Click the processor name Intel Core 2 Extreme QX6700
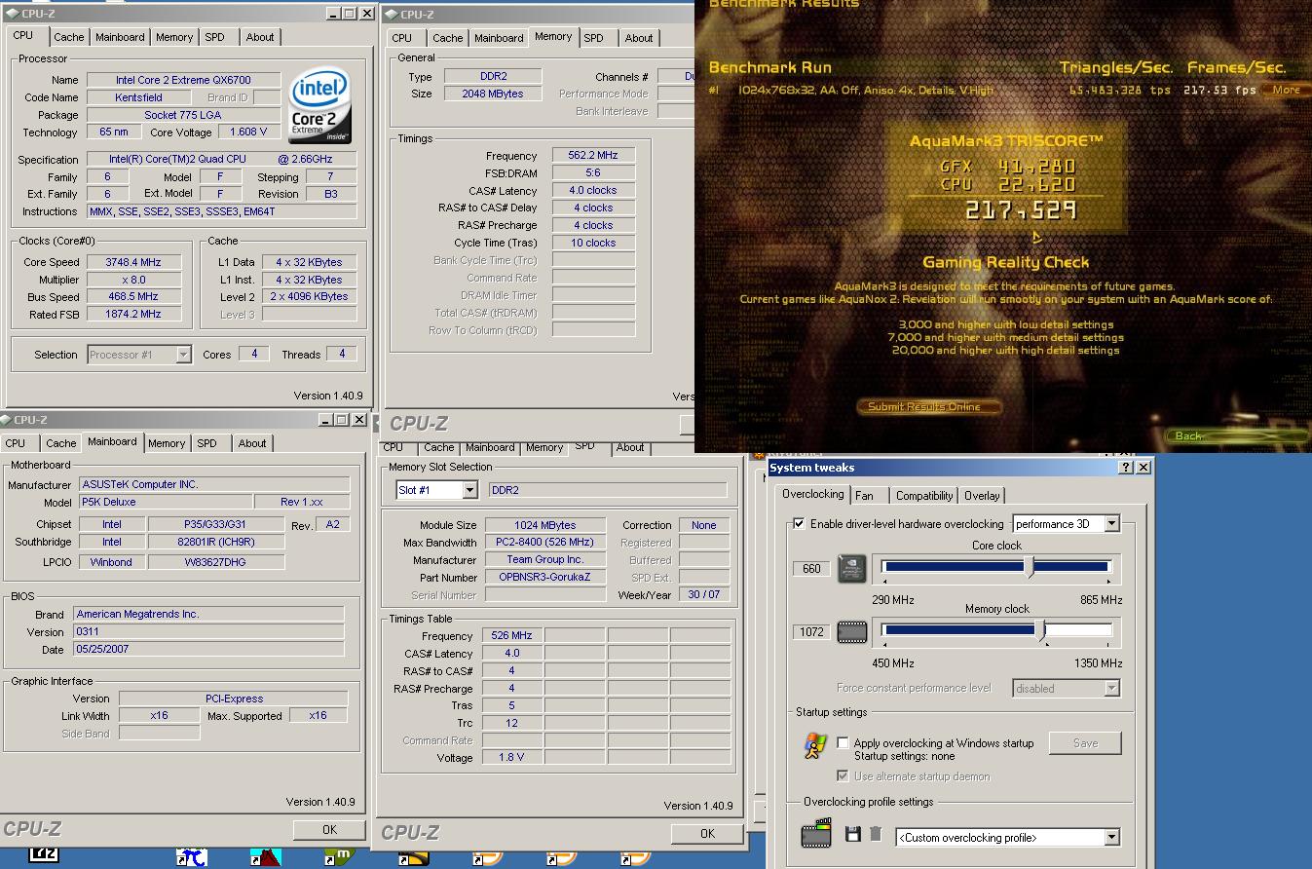1312x869 pixels. pyautogui.click(x=183, y=80)
